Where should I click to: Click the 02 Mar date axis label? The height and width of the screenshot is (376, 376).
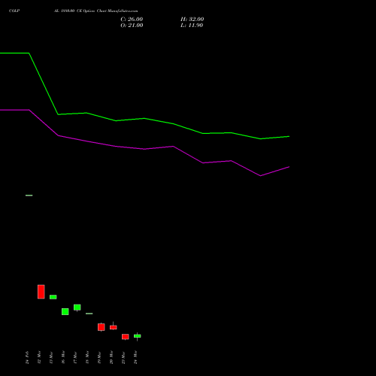[39, 357]
